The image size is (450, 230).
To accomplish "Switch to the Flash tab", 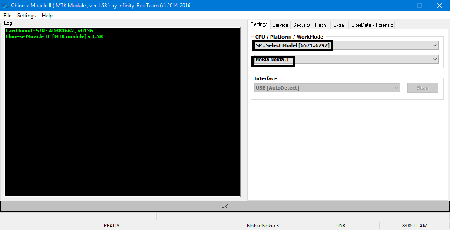I will pos(320,25).
